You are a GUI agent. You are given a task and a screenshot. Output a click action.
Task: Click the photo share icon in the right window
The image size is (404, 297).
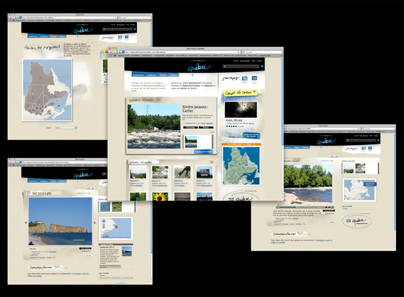364,148
